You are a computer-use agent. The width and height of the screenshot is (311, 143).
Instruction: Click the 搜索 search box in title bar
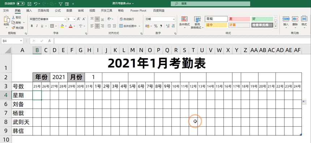coord(210,4)
